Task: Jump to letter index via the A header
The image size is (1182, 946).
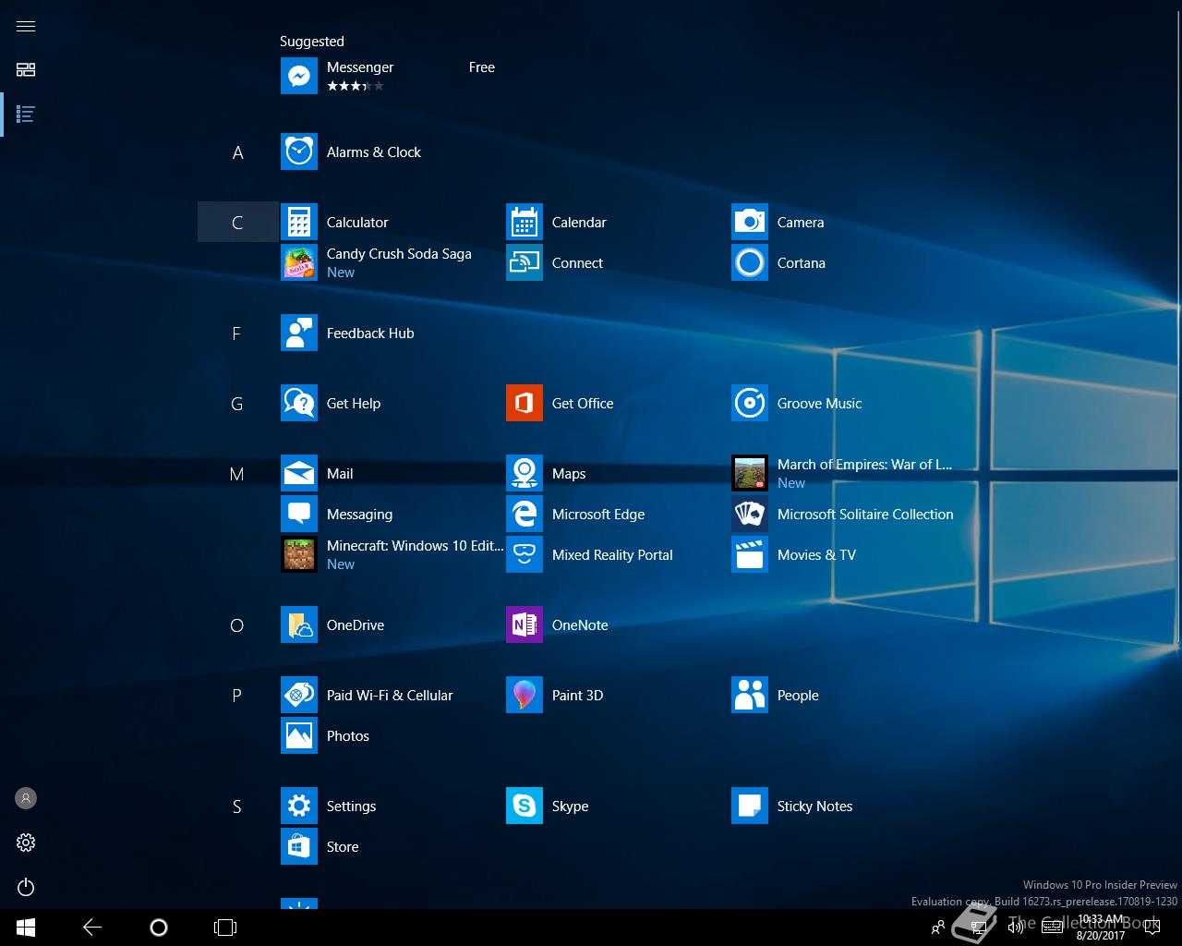Action: (237, 152)
